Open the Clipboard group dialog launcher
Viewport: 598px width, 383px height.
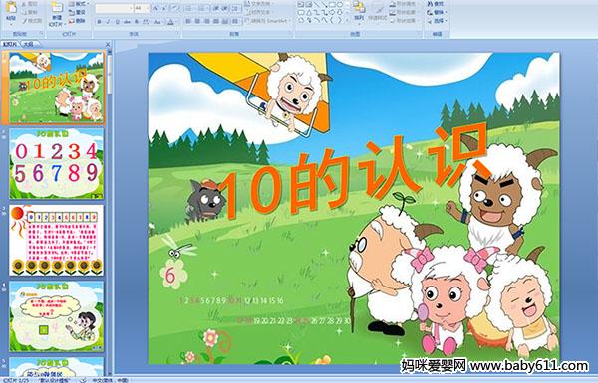(41, 33)
